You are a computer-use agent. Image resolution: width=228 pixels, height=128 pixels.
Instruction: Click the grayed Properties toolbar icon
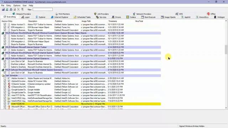pyautogui.click(x=15, y=10)
